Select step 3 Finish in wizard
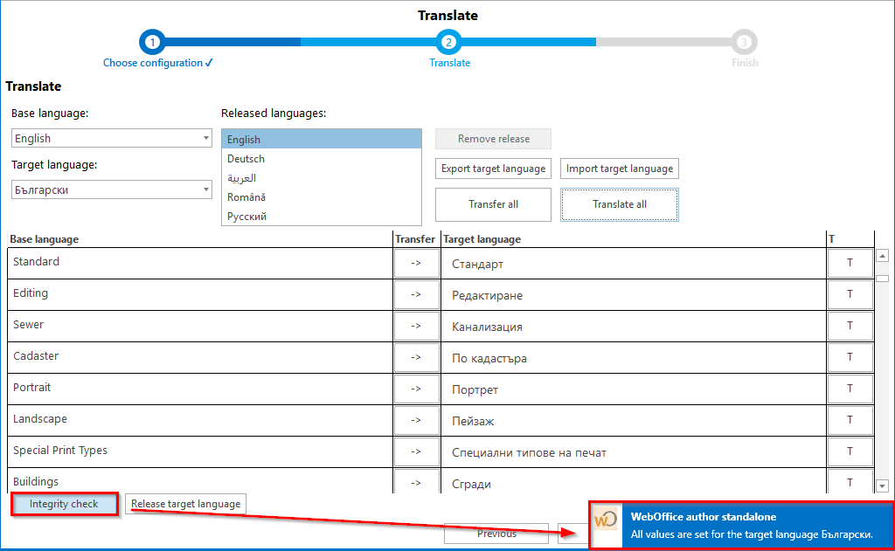The height and width of the screenshot is (551, 895). 744,42
